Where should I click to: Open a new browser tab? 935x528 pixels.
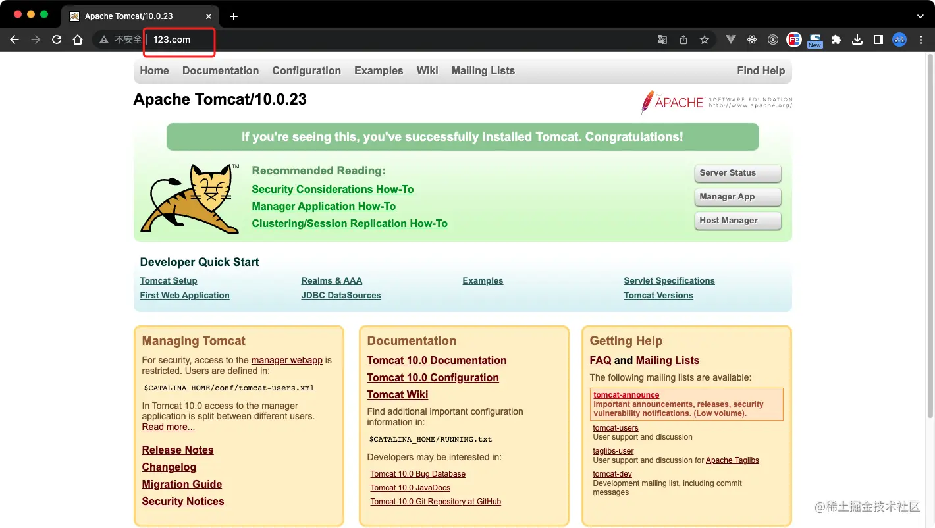[x=234, y=16]
